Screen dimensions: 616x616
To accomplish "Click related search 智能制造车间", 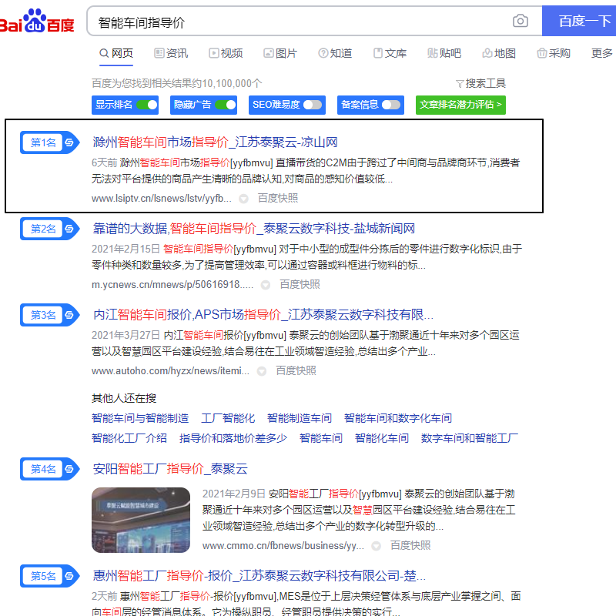I will coord(300,418).
